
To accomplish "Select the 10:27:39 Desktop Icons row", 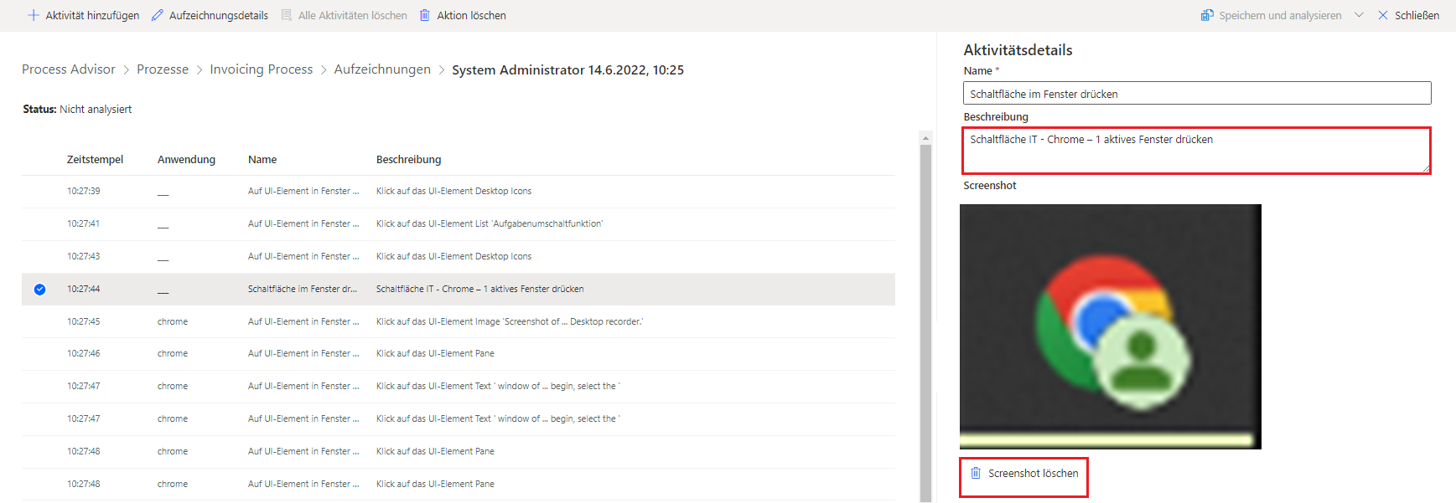I will pos(453,192).
